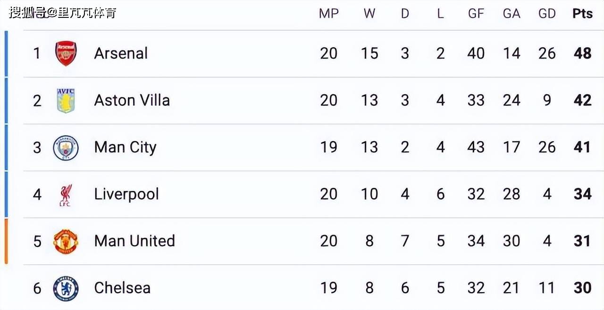Click the Chelsea club badge icon
604x310 pixels.
(66, 288)
